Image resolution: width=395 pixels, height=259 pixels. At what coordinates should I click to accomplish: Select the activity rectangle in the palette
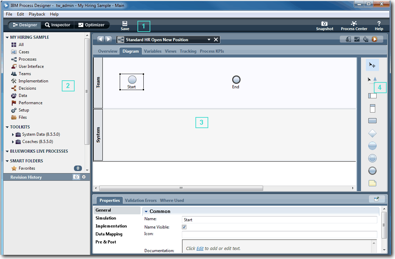coord(372,121)
